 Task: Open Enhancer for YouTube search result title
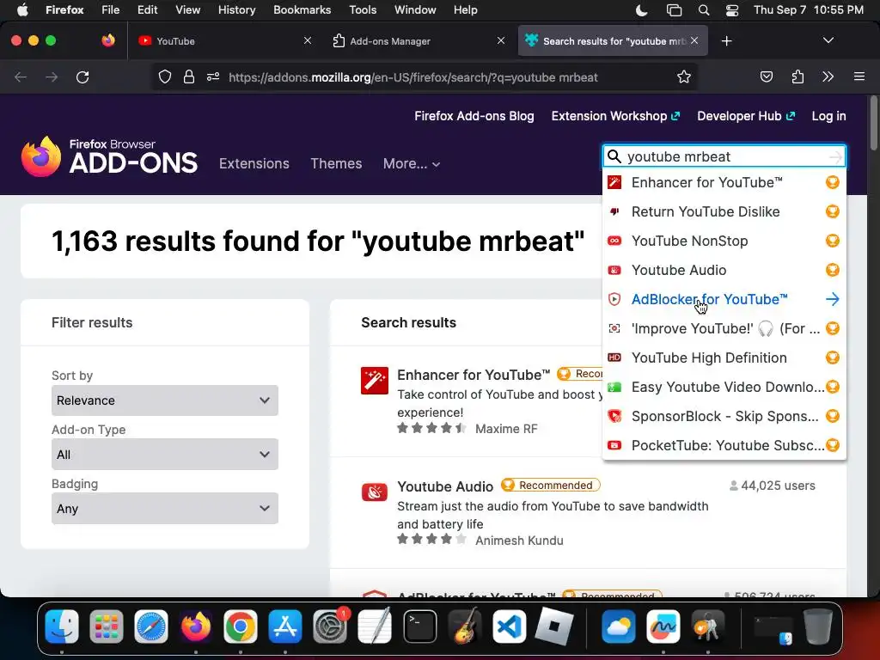474,375
